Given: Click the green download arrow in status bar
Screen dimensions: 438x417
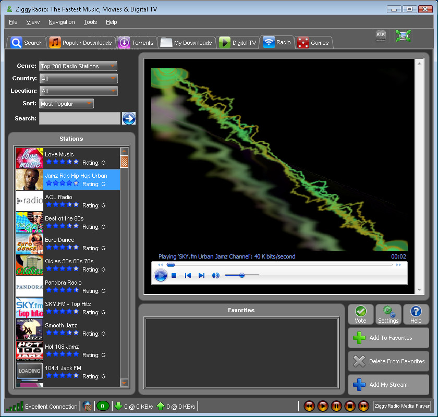Looking at the screenshot, I should coord(118,406).
